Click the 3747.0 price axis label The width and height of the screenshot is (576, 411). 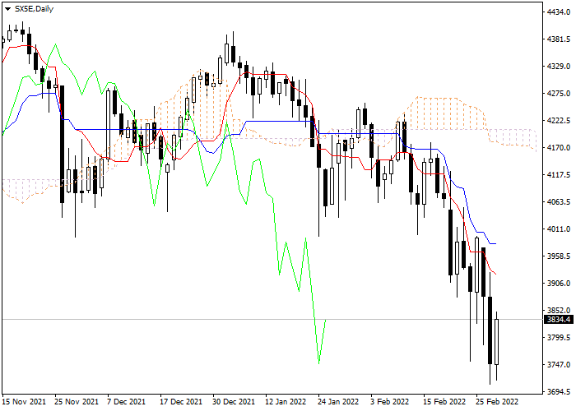(x=559, y=365)
